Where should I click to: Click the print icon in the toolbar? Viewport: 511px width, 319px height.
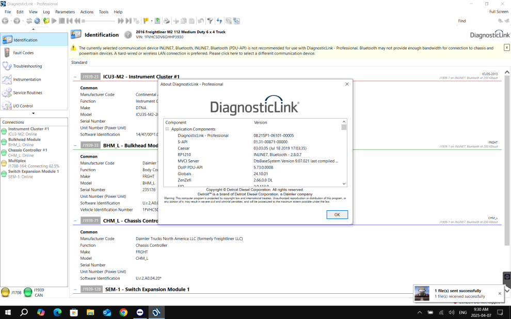coord(166,21)
